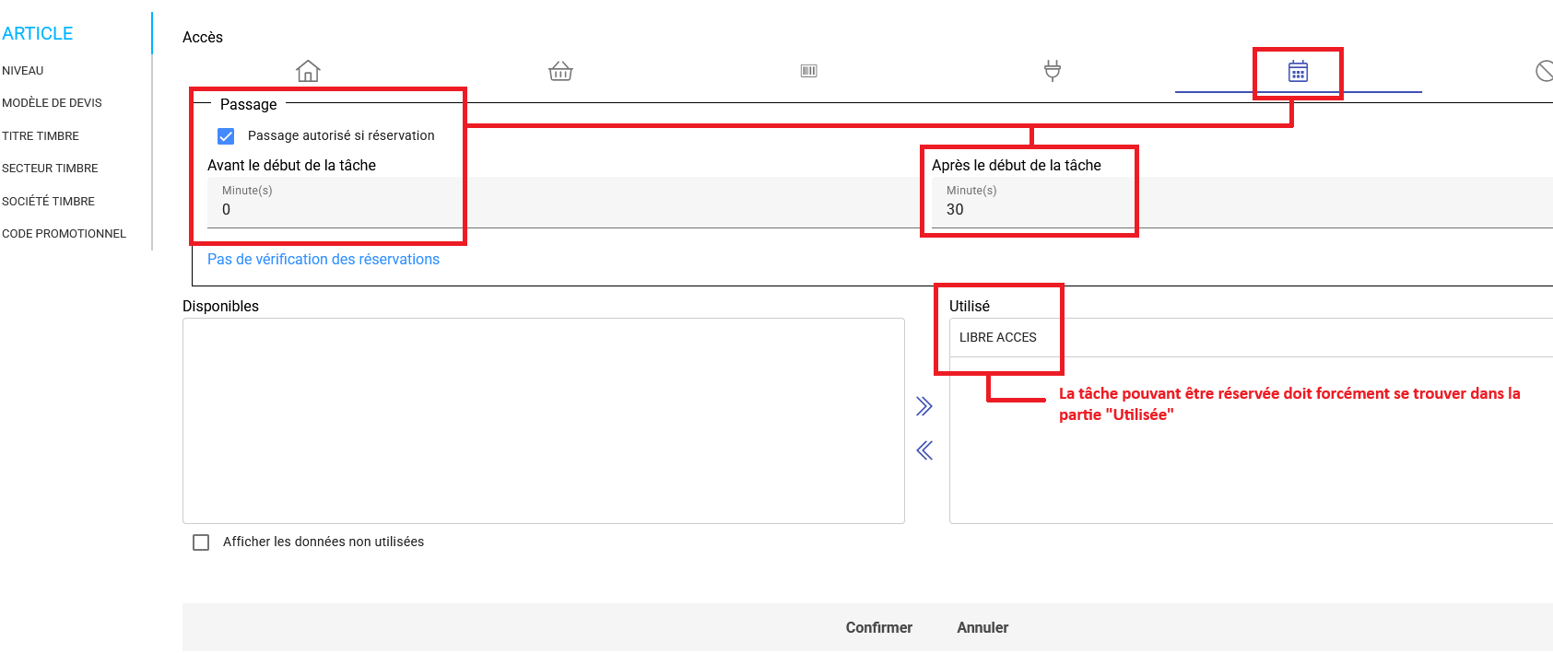Image resolution: width=1553 pixels, height=653 pixels.
Task: Go to MODÈLE DE DEVIS section
Action: 52,103
